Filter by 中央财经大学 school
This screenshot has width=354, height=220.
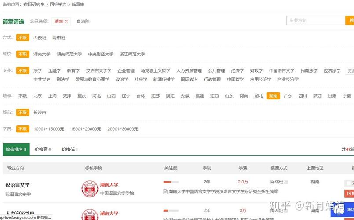tap(101, 54)
